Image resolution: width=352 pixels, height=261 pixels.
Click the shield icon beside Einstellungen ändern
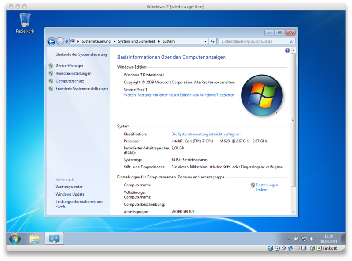(x=253, y=185)
